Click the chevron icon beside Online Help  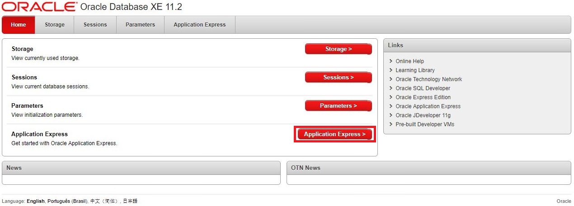pos(391,61)
